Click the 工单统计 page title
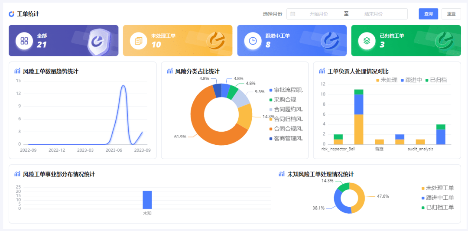 pyautogui.click(x=28, y=14)
